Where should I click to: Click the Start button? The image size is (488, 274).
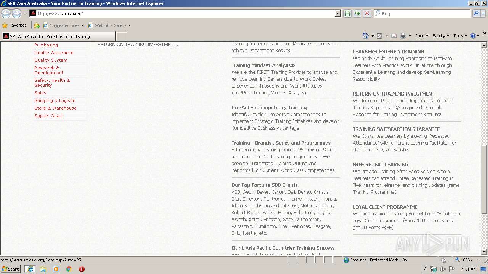(10, 269)
